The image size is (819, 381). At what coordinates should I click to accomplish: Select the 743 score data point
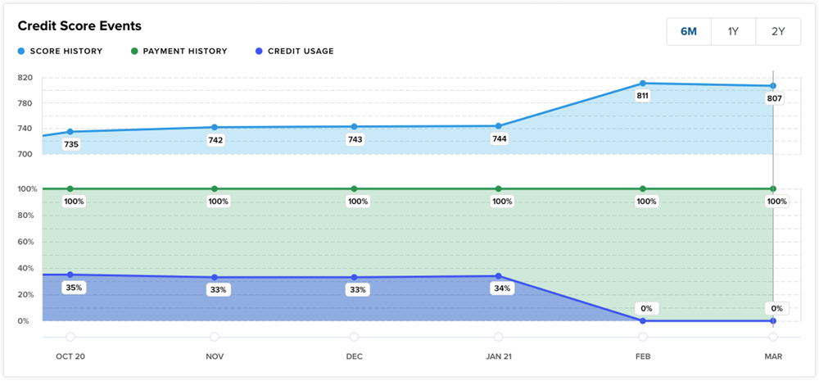tap(354, 126)
